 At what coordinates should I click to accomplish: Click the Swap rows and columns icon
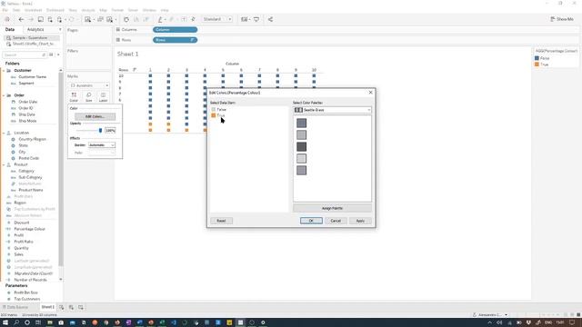pyautogui.click(x=126, y=19)
